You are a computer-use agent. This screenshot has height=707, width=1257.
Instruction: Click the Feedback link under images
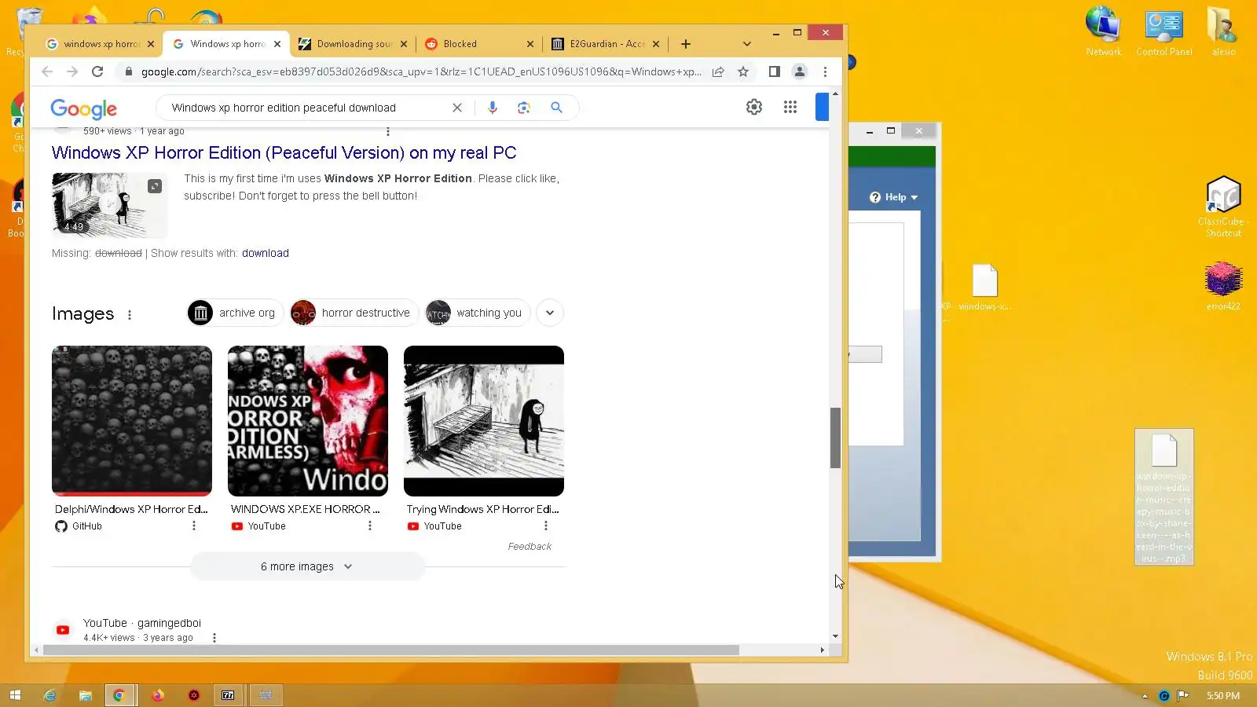coord(530,547)
